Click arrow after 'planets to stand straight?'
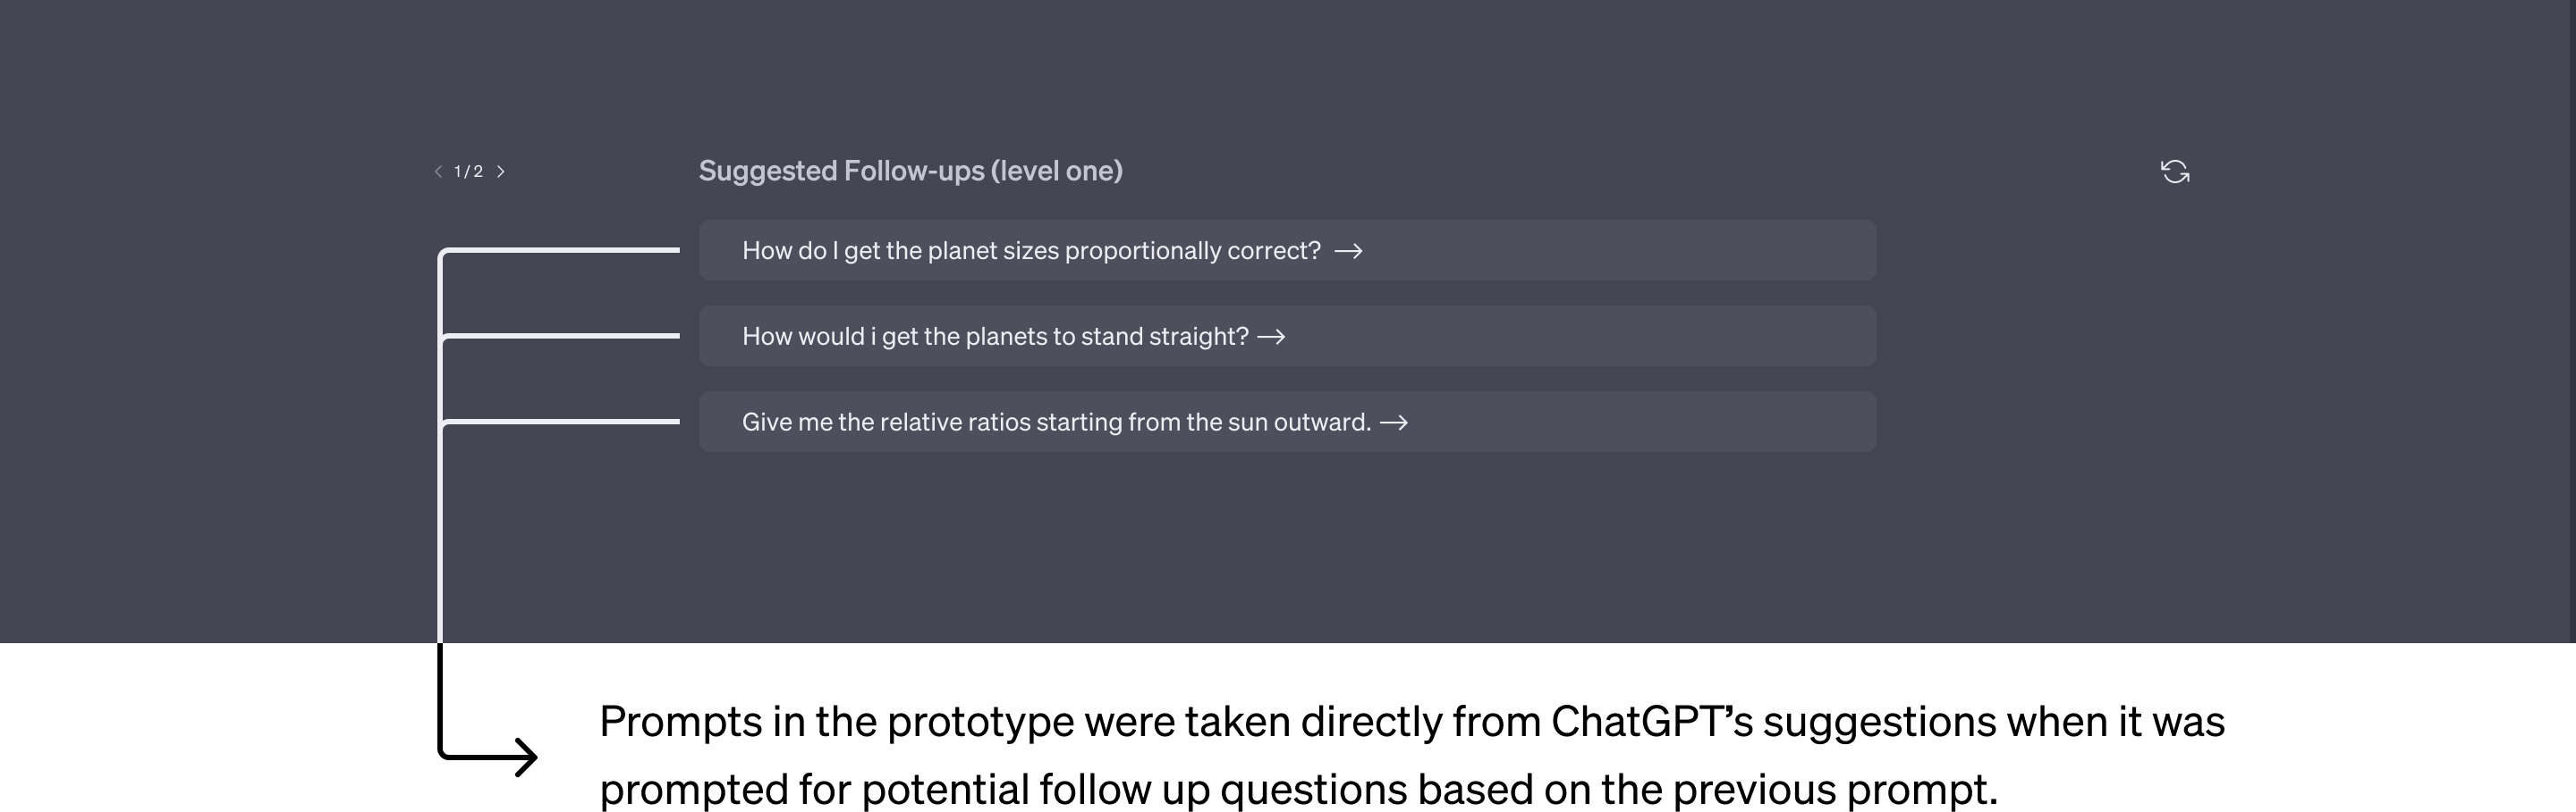2576x812 pixels. click(x=1271, y=338)
